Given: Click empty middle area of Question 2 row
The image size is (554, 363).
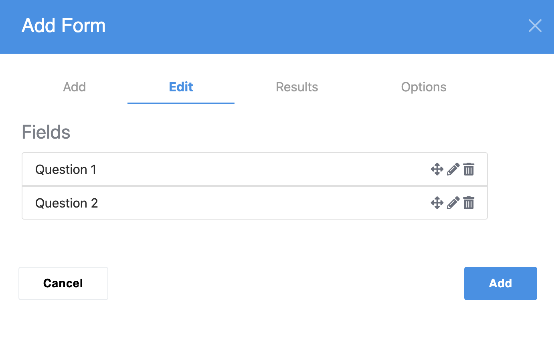Looking at the screenshot, I should [x=261, y=203].
